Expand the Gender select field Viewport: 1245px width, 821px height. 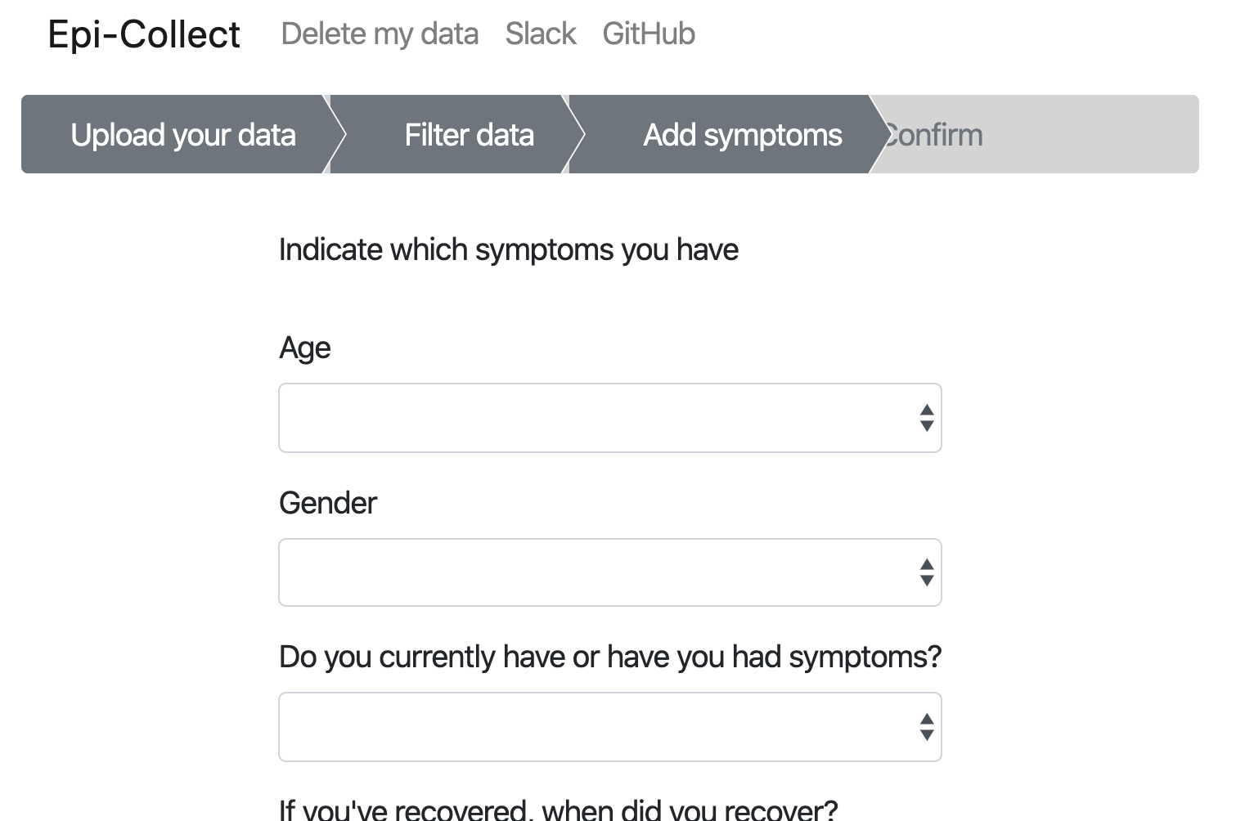point(597,572)
